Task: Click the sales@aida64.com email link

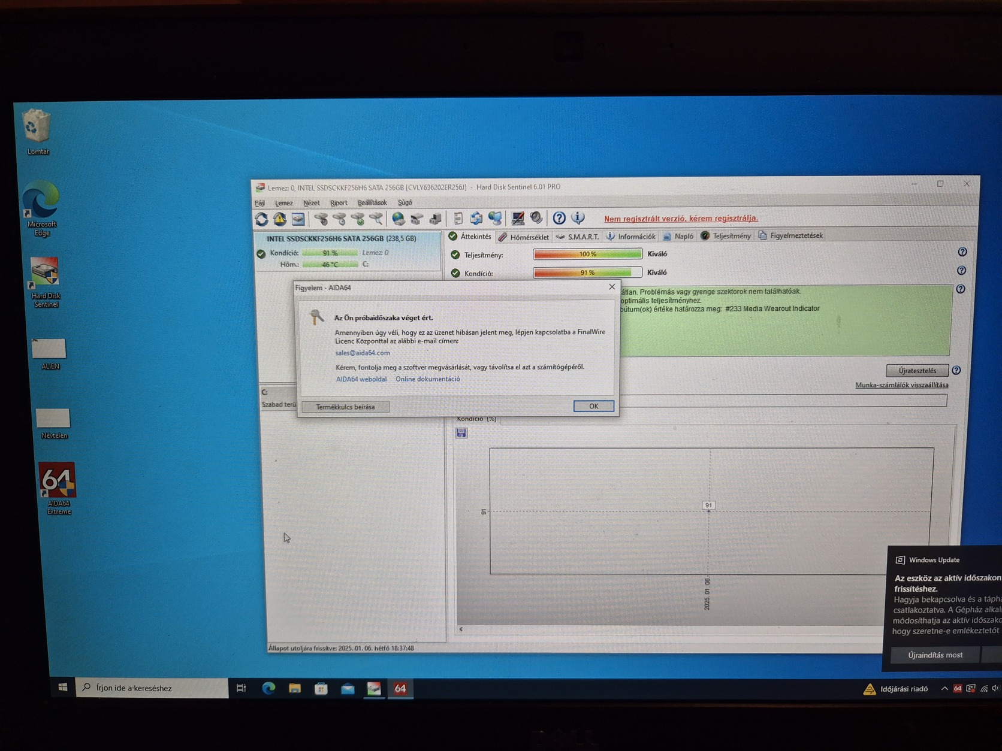Action: [x=363, y=353]
